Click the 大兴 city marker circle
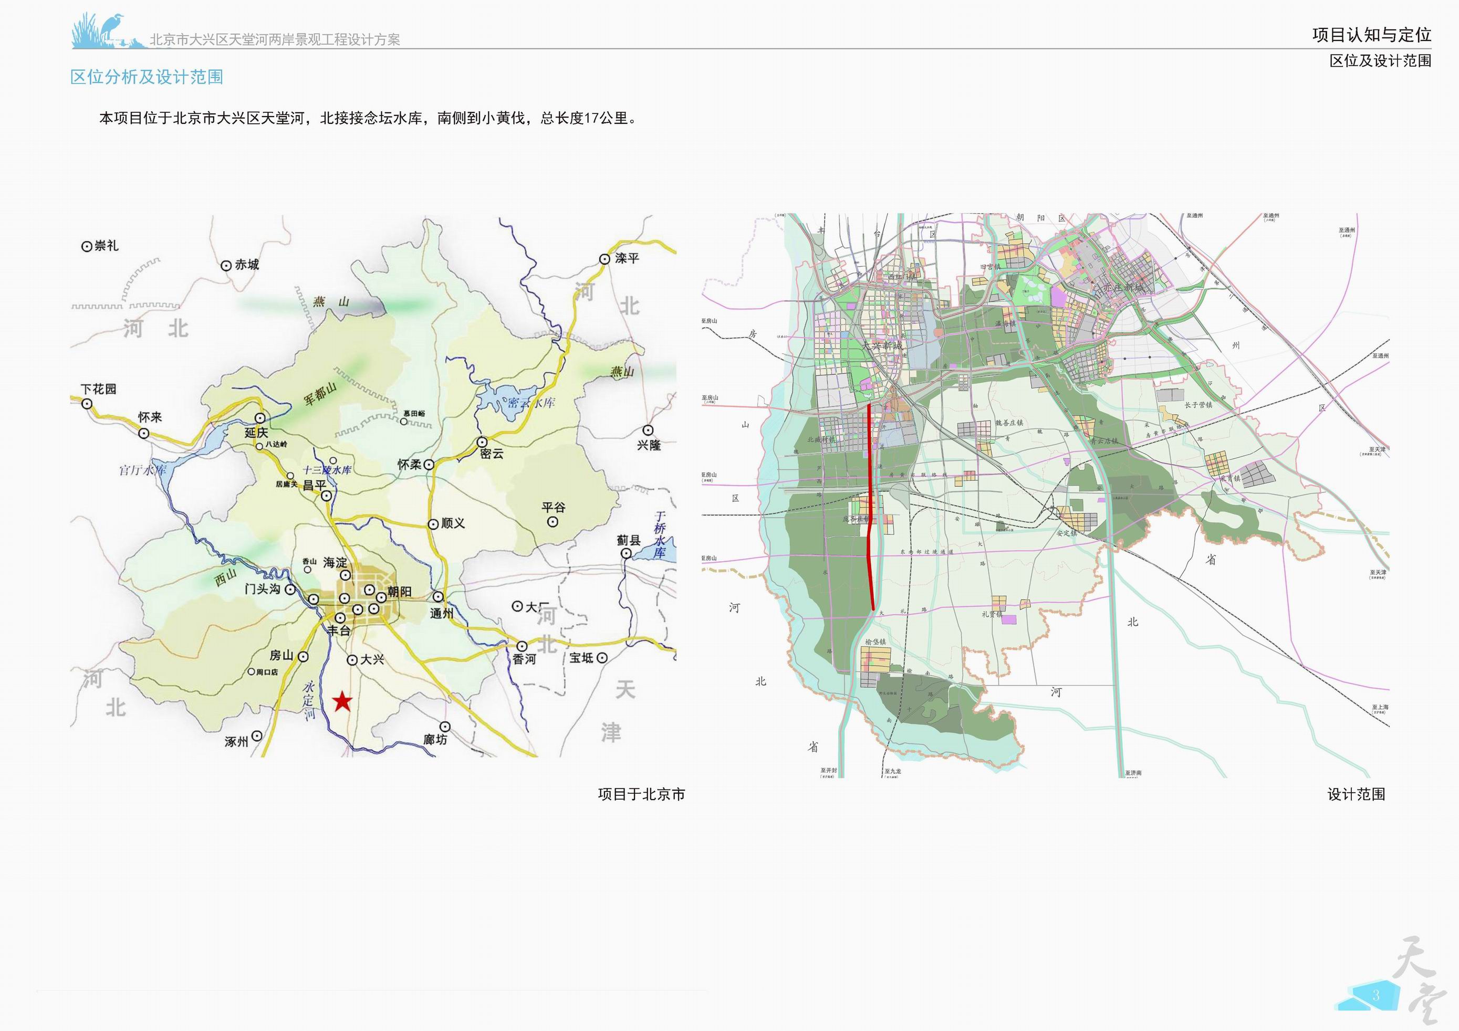 [352, 660]
